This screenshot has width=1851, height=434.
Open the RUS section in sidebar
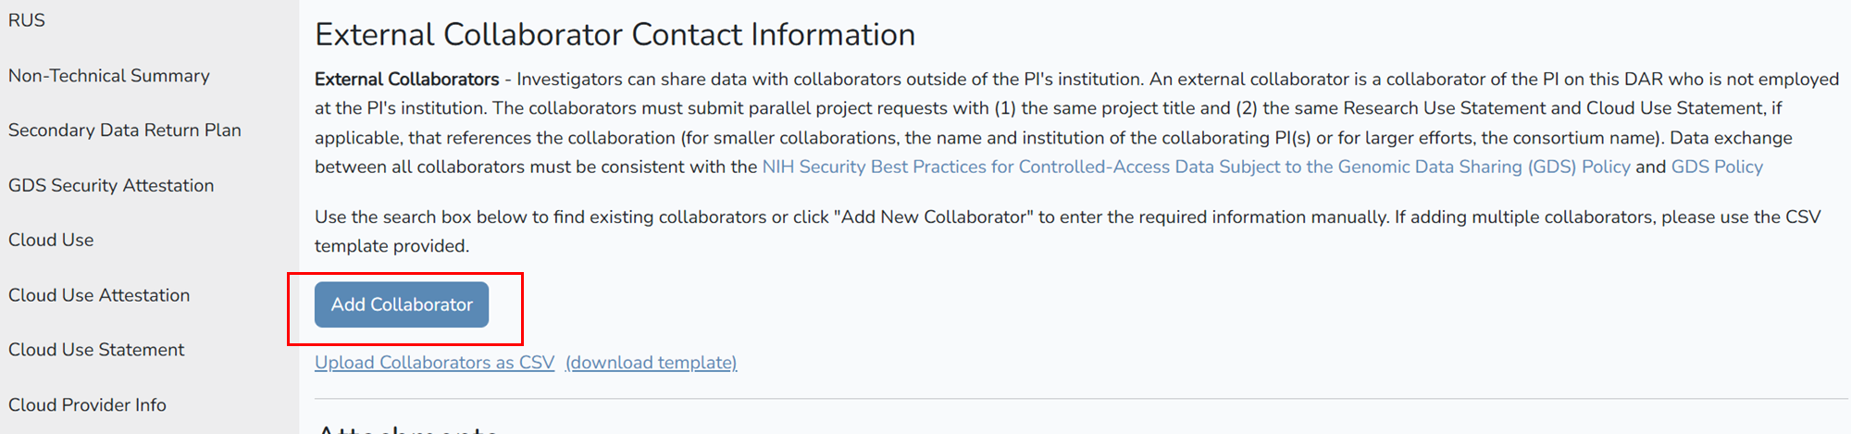[27, 20]
